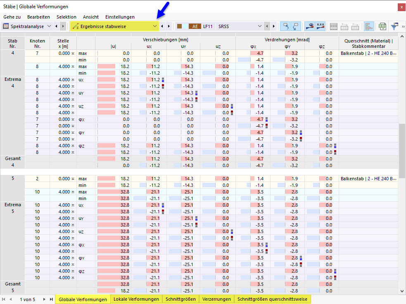Click the Balkenstab HE 240 B link for member 5
The image size is (406, 304).
pos(368,179)
